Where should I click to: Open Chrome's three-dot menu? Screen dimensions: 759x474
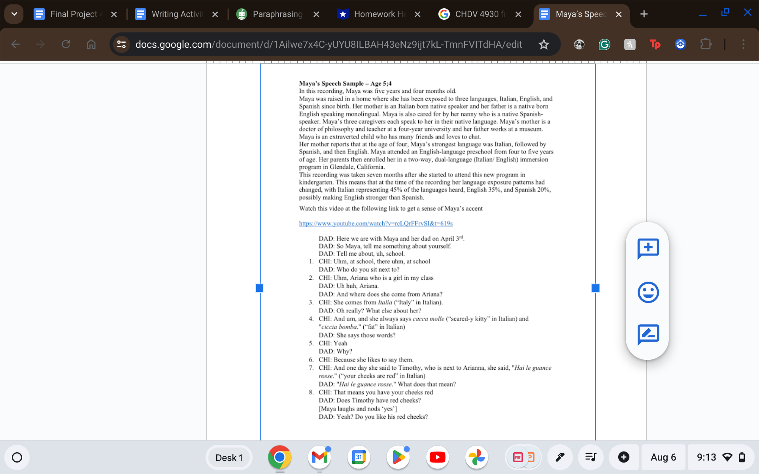(x=743, y=44)
